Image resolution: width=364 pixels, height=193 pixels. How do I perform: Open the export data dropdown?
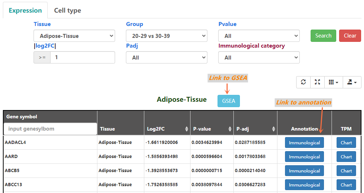tap(352, 82)
